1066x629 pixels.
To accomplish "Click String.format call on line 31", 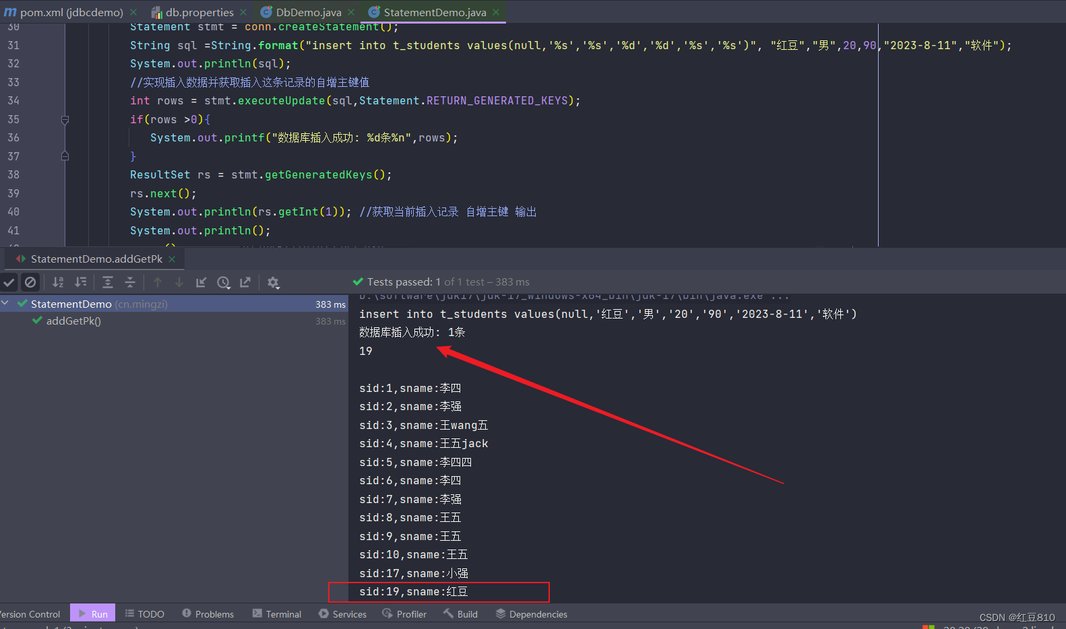I will point(255,46).
